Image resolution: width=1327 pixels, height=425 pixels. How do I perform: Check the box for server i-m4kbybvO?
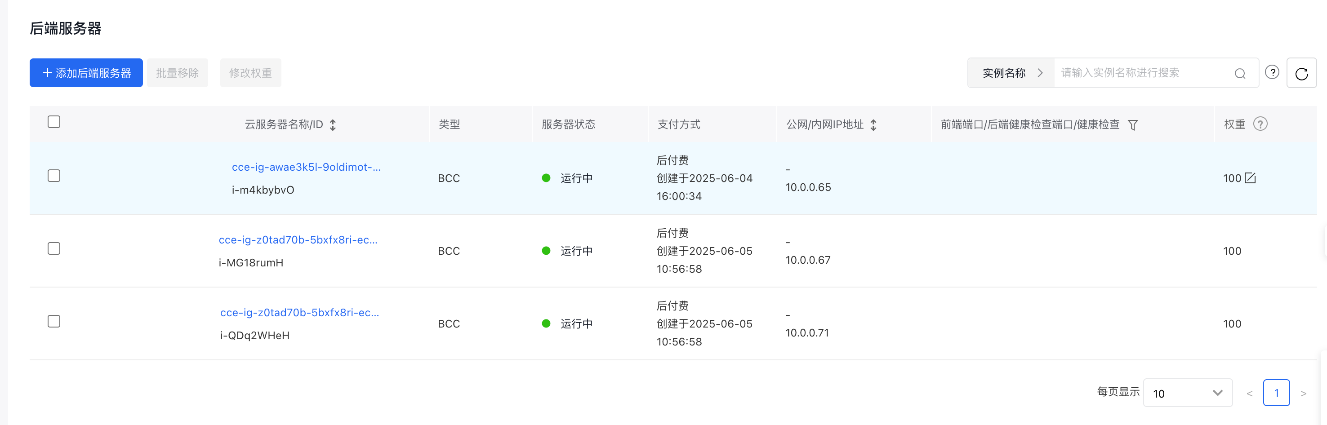click(x=54, y=176)
